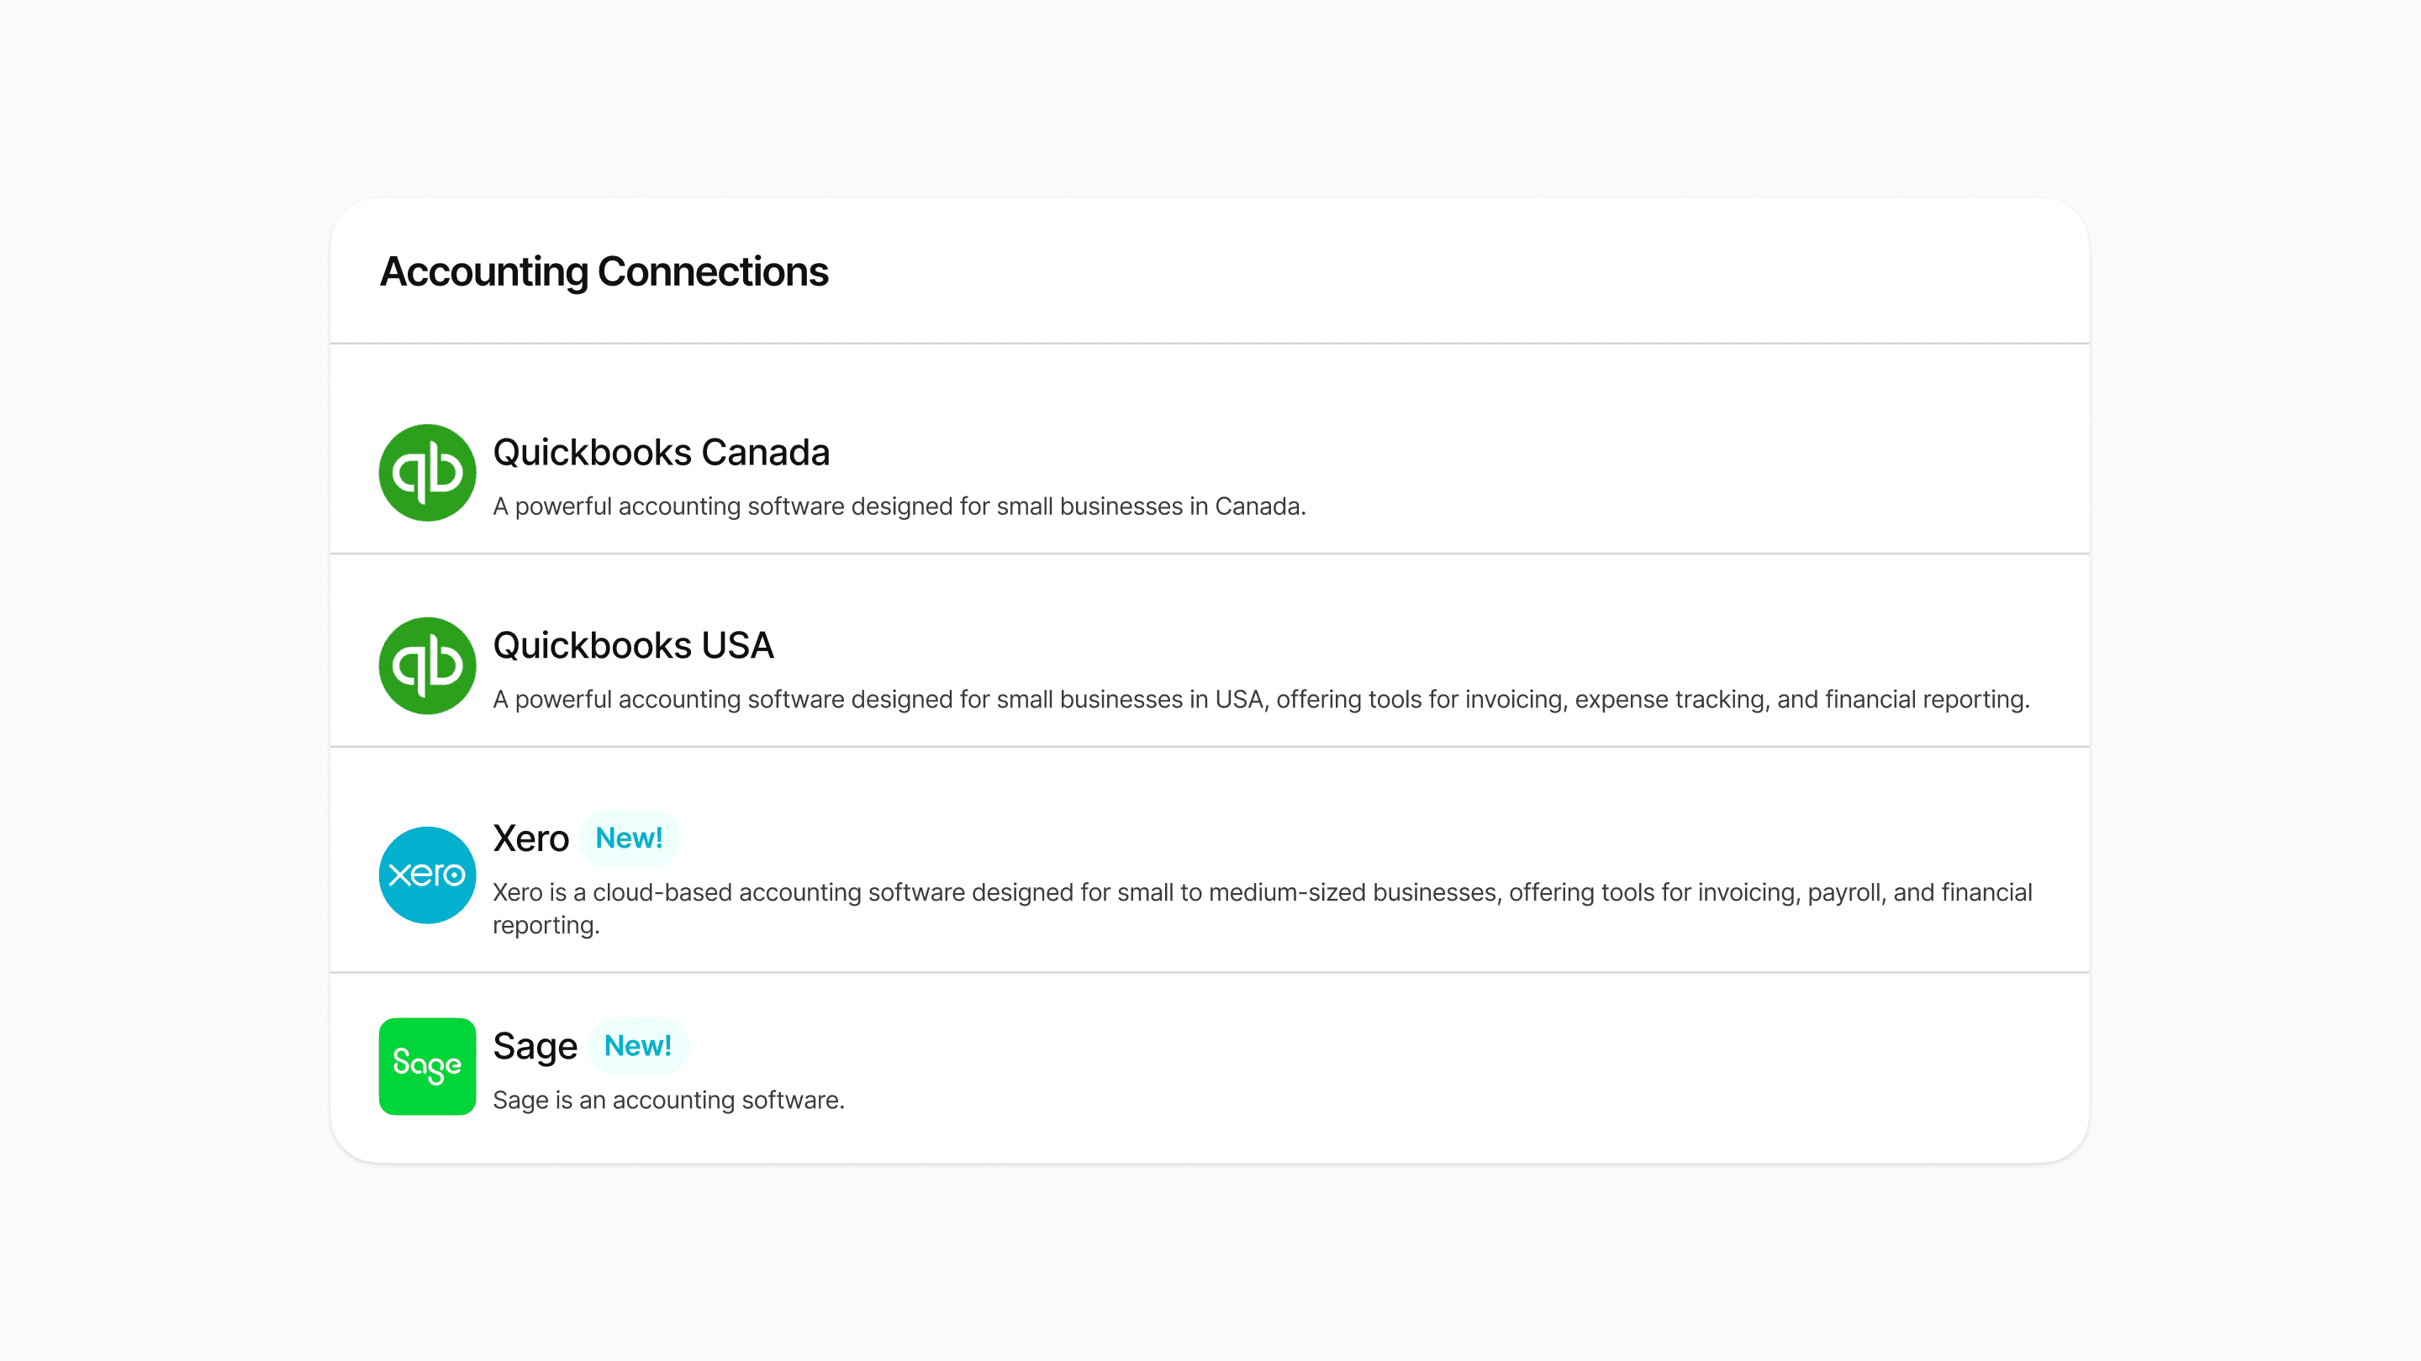Image resolution: width=2421 pixels, height=1361 pixels.
Task: Open the Quickbooks Canada connection title
Action: pos(661,453)
